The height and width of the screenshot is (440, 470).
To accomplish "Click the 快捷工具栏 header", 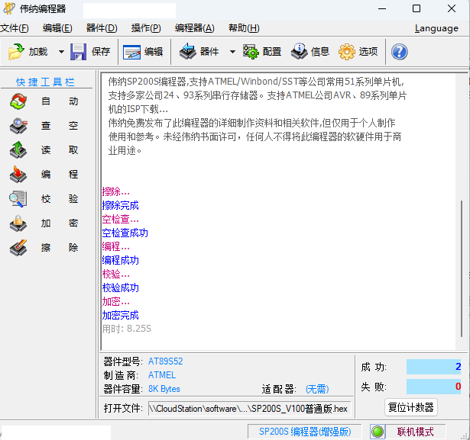I will tap(45, 82).
